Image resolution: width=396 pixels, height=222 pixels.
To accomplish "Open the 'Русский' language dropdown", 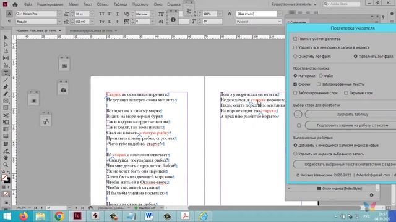I will pyautogui.click(x=279, y=22).
